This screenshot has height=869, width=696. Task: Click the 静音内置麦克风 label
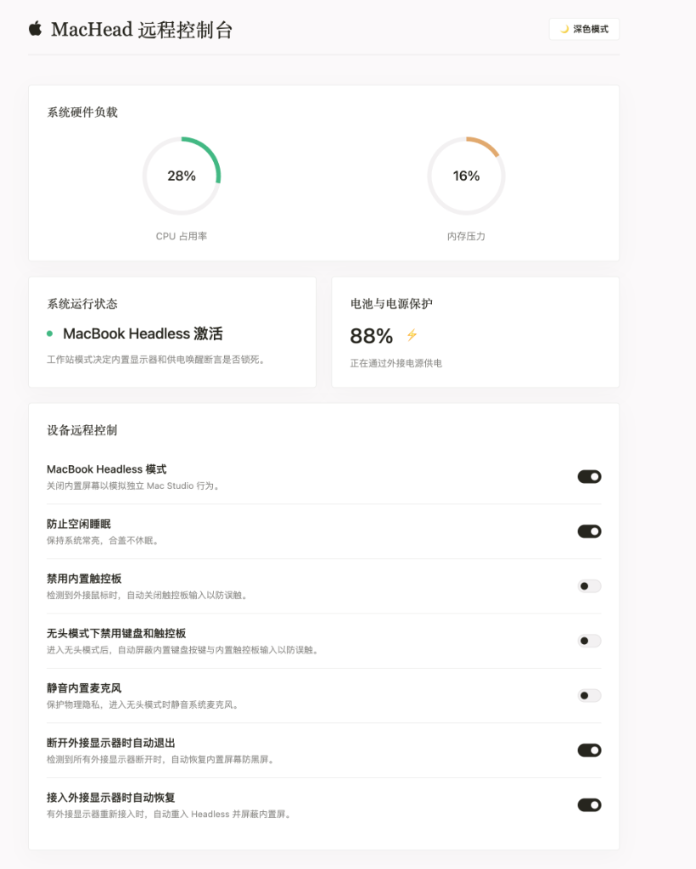pyautogui.click(x=84, y=687)
